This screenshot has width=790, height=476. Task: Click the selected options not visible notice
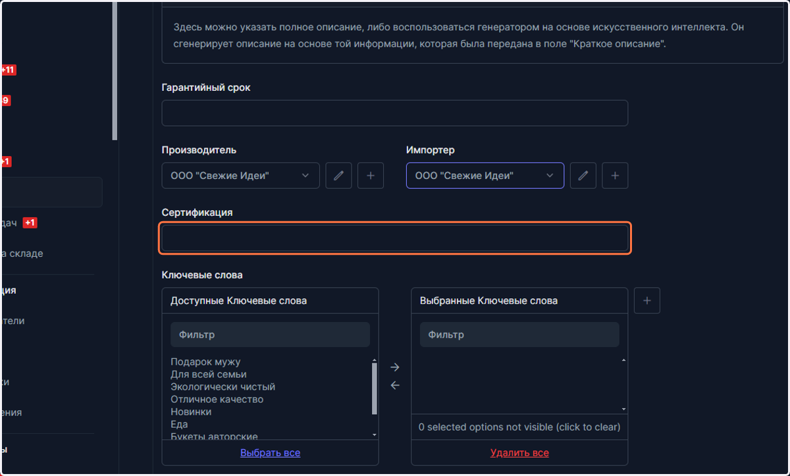519,427
